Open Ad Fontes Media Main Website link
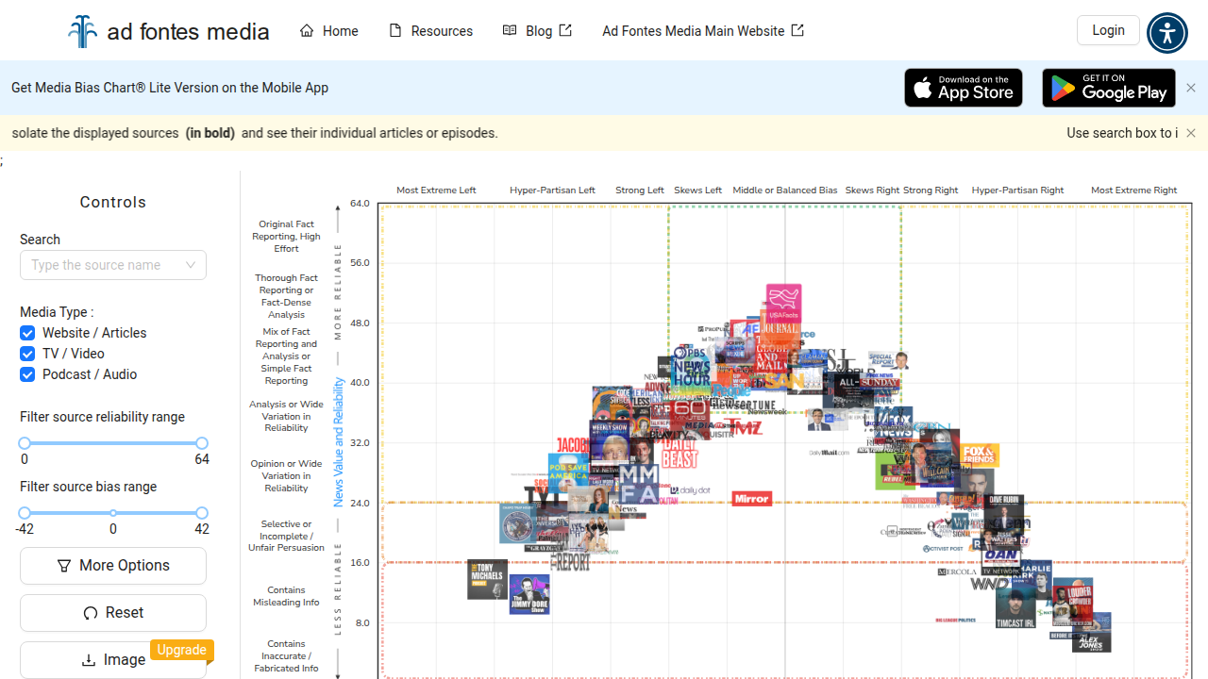This screenshot has width=1208, height=679. pos(703,31)
